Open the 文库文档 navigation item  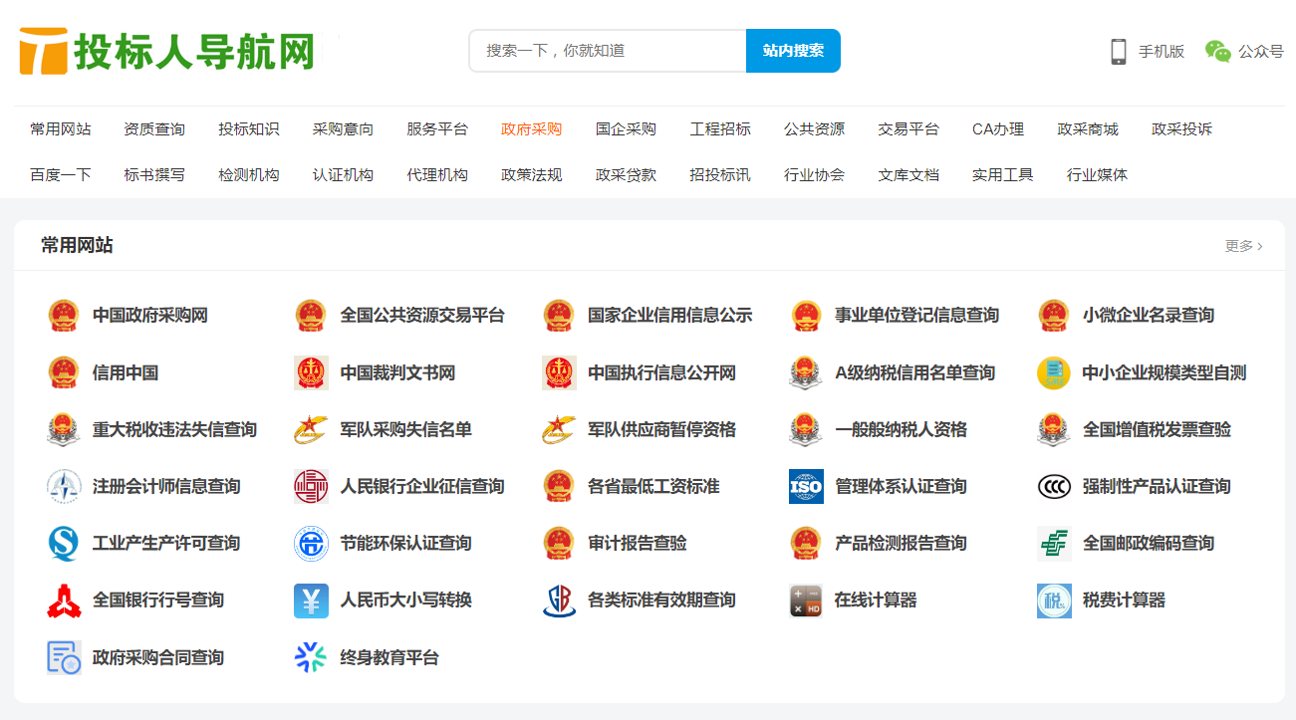point(908,175)
